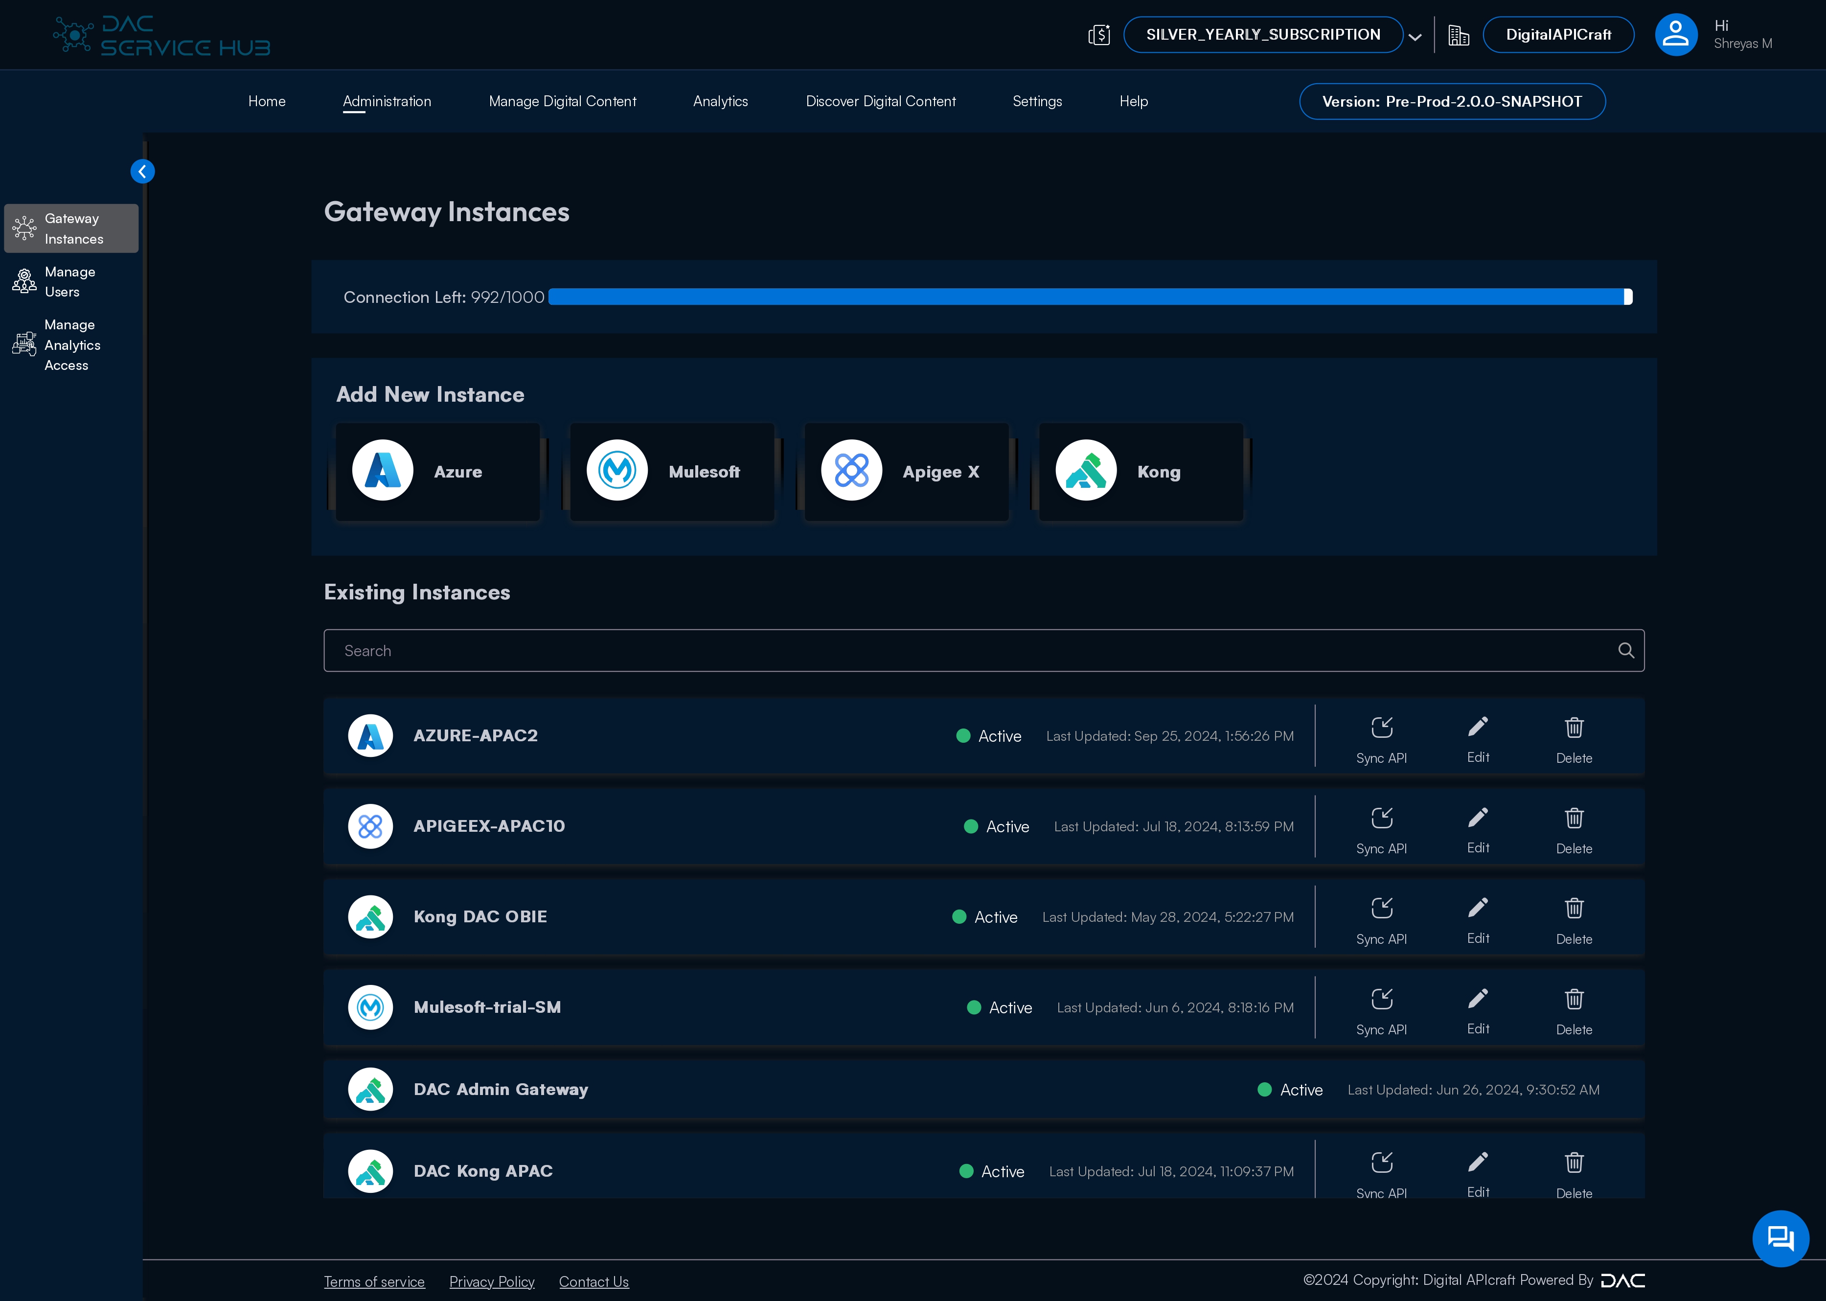
Task: Sync API for Kong DAC OBIE
Action: 1382,920
